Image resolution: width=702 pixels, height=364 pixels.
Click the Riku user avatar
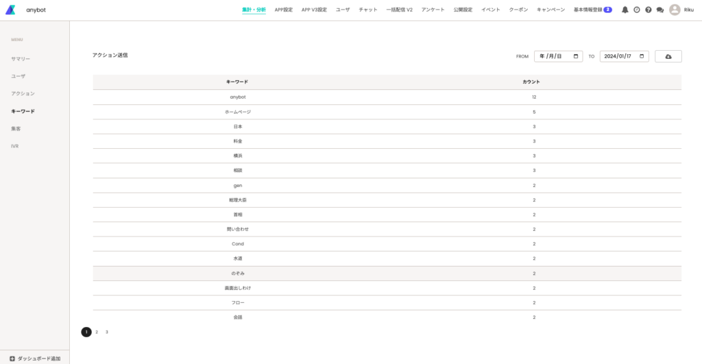coord(675,10)
